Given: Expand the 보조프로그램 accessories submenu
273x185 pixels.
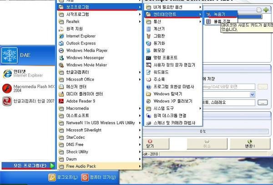Looking at the screenshot, I should (x=100, y=7).
